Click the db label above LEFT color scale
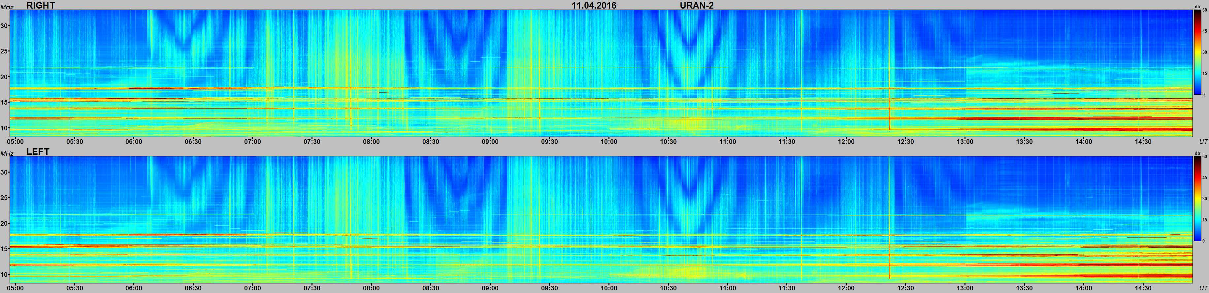1209x293 pixels. coord(1198,153)
